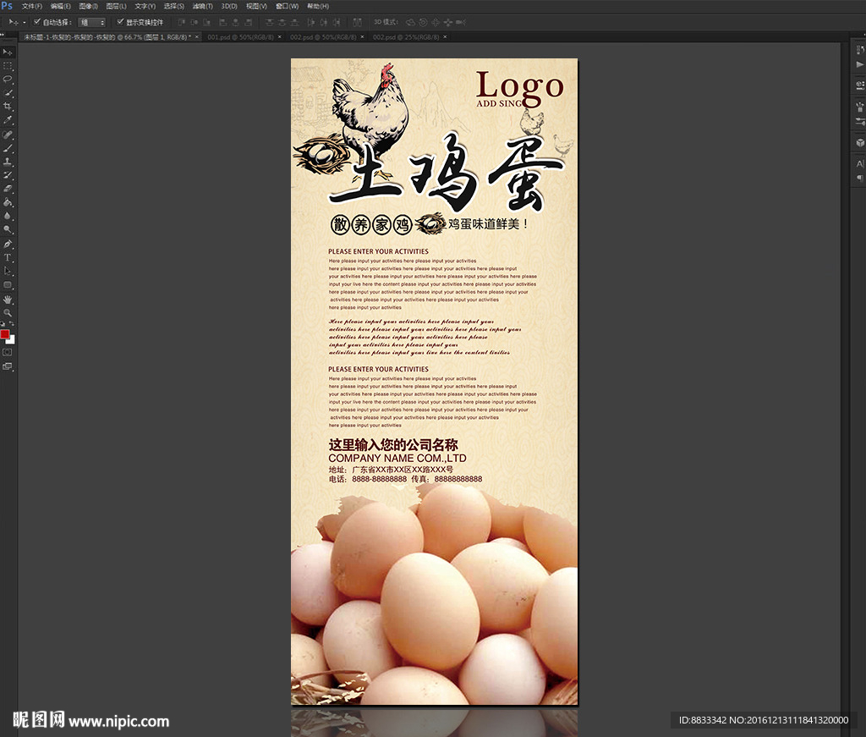Open the 文件(F) menu
The height and width of the screenshot is (737, 866).
31,6
